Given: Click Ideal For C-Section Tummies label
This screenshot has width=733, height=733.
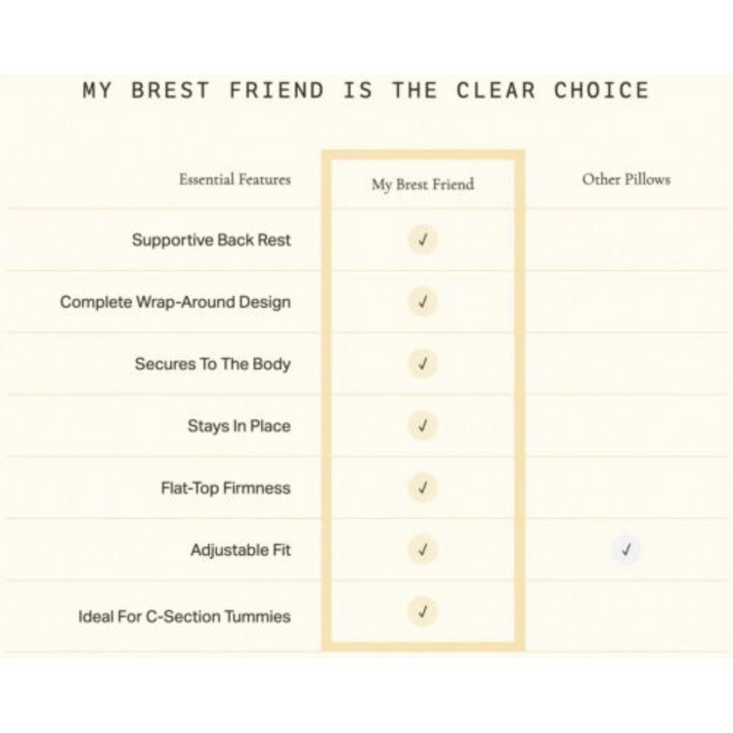Looking at the screenshot, I should [x=184, y=617].
